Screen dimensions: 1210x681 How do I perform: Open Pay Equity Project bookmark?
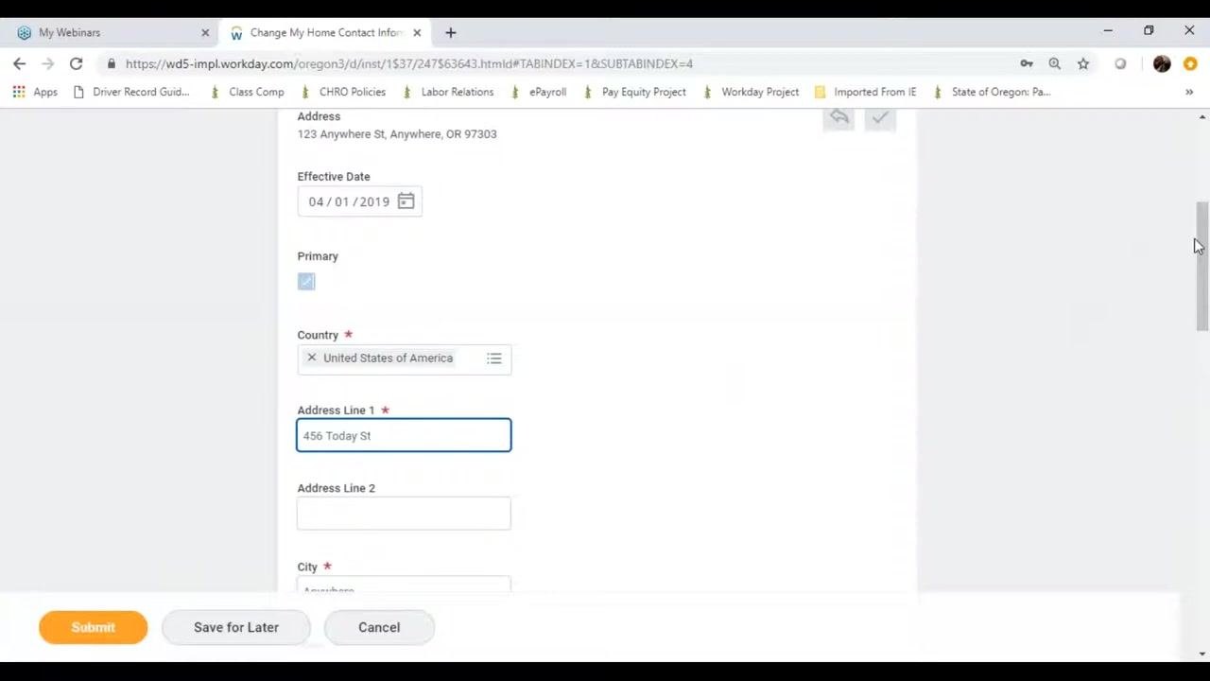pyautogui.click(x=633, y=92)
